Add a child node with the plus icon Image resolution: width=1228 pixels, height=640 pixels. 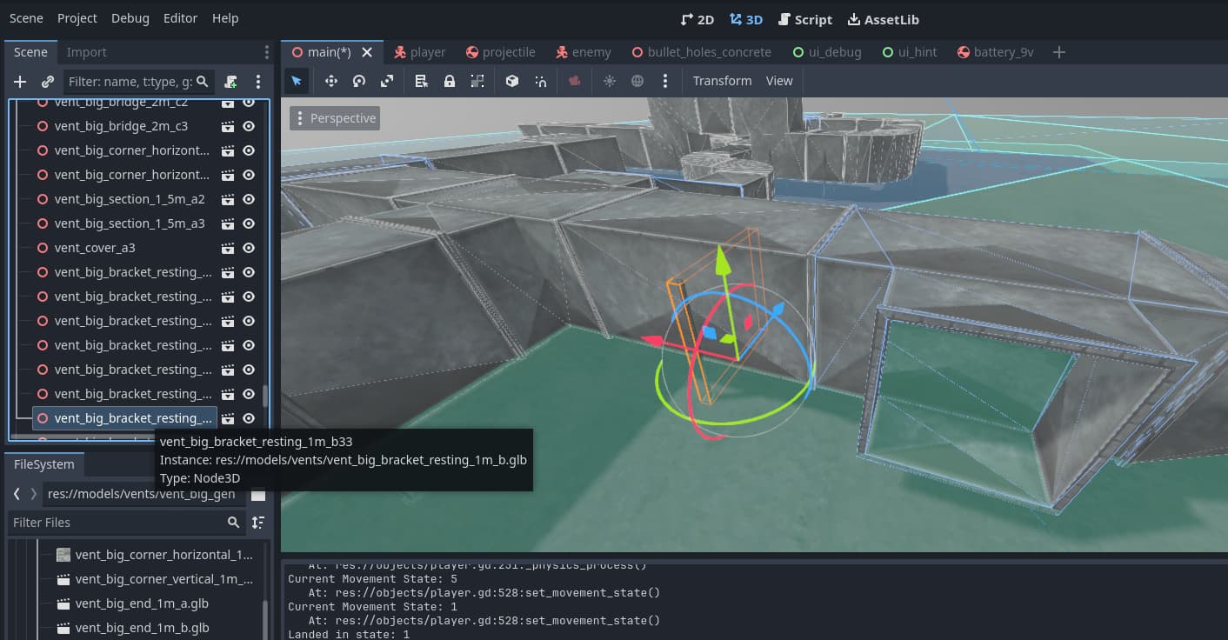[20, 82]
